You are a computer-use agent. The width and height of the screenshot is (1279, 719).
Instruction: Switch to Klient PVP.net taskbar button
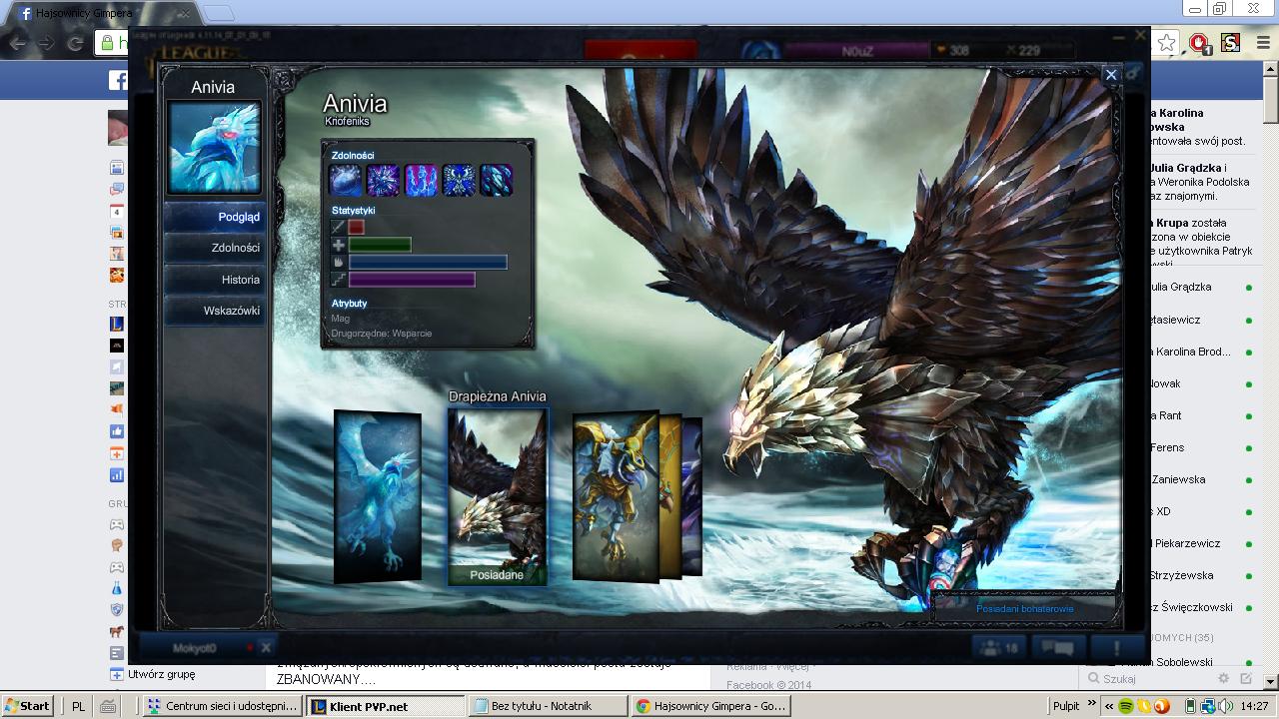[x=385, y=706]
